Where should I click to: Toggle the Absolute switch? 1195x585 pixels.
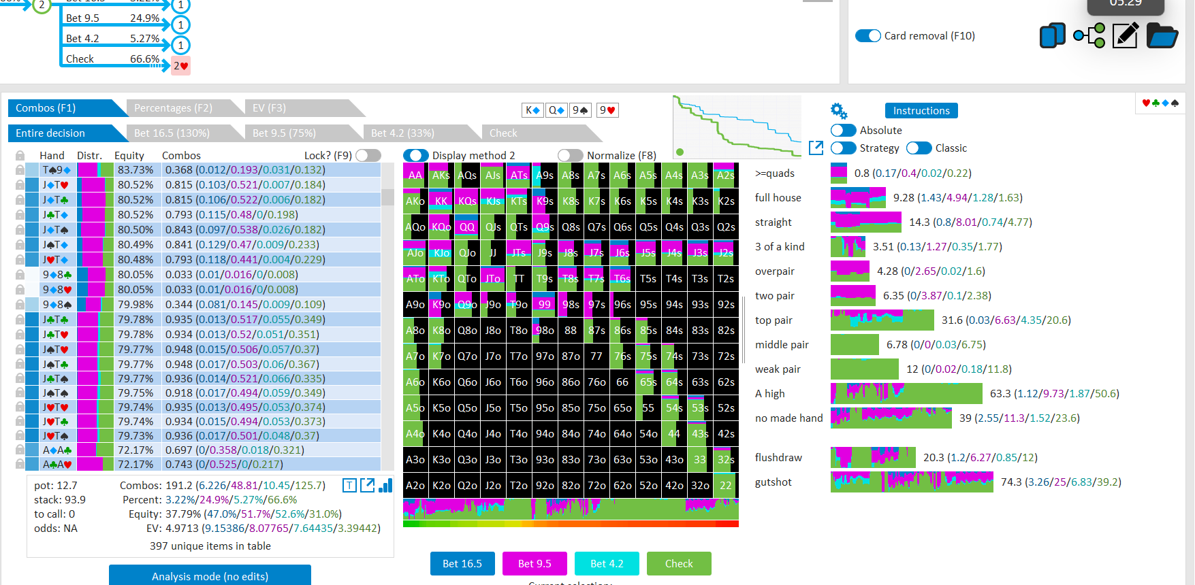click(844, 131)
